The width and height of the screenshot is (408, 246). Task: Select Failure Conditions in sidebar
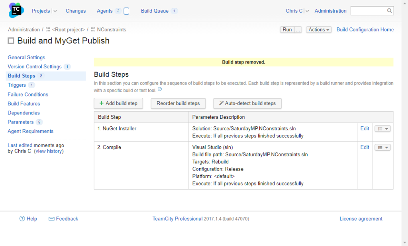[x=28, y=95]
